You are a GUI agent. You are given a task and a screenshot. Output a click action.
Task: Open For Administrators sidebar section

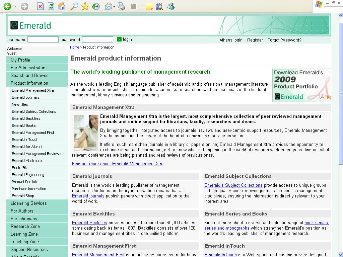pyautogui.click(x=37, y=68)
